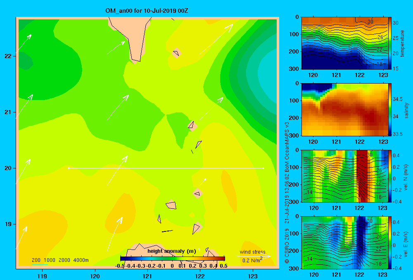Click the "34.5" tick on the salinity scale
The image size is (413, 280).
398,99
